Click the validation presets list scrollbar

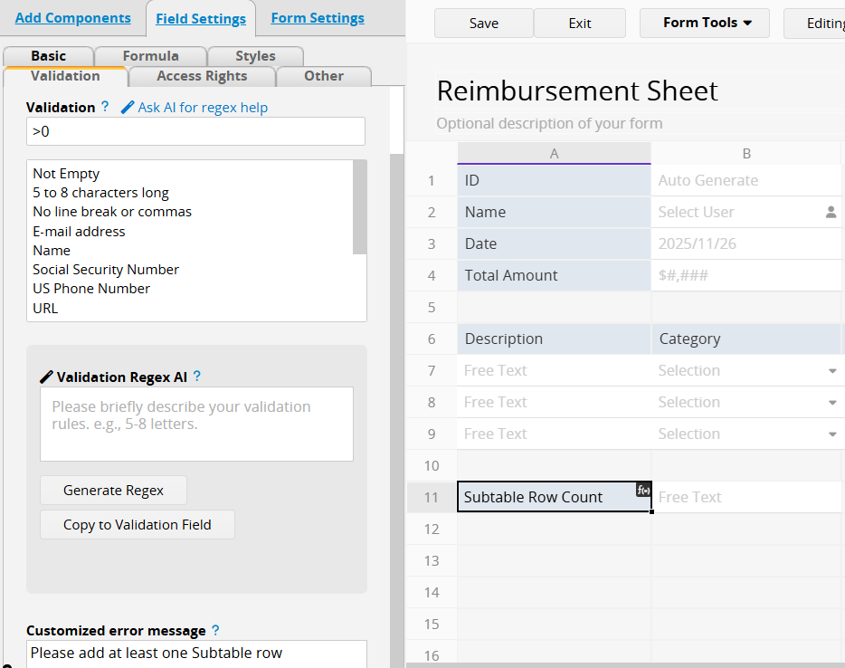359,208
